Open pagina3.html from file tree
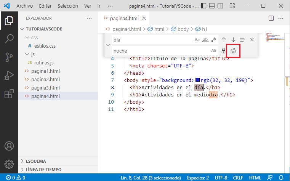This screenshot has height=181, width=290. tap(58, 88)
